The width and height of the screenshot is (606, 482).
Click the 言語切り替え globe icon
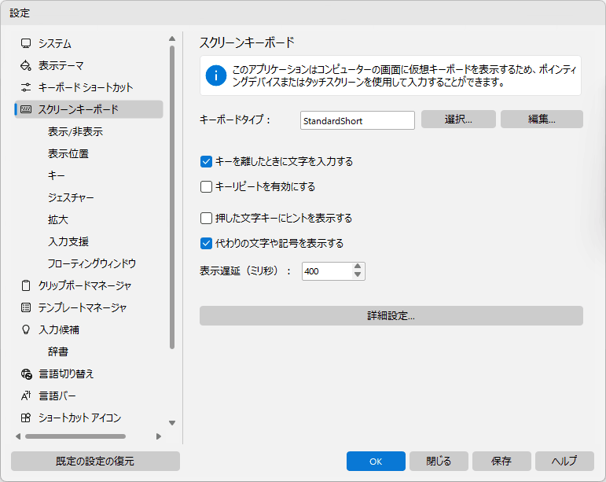click(x=26, y=373)
